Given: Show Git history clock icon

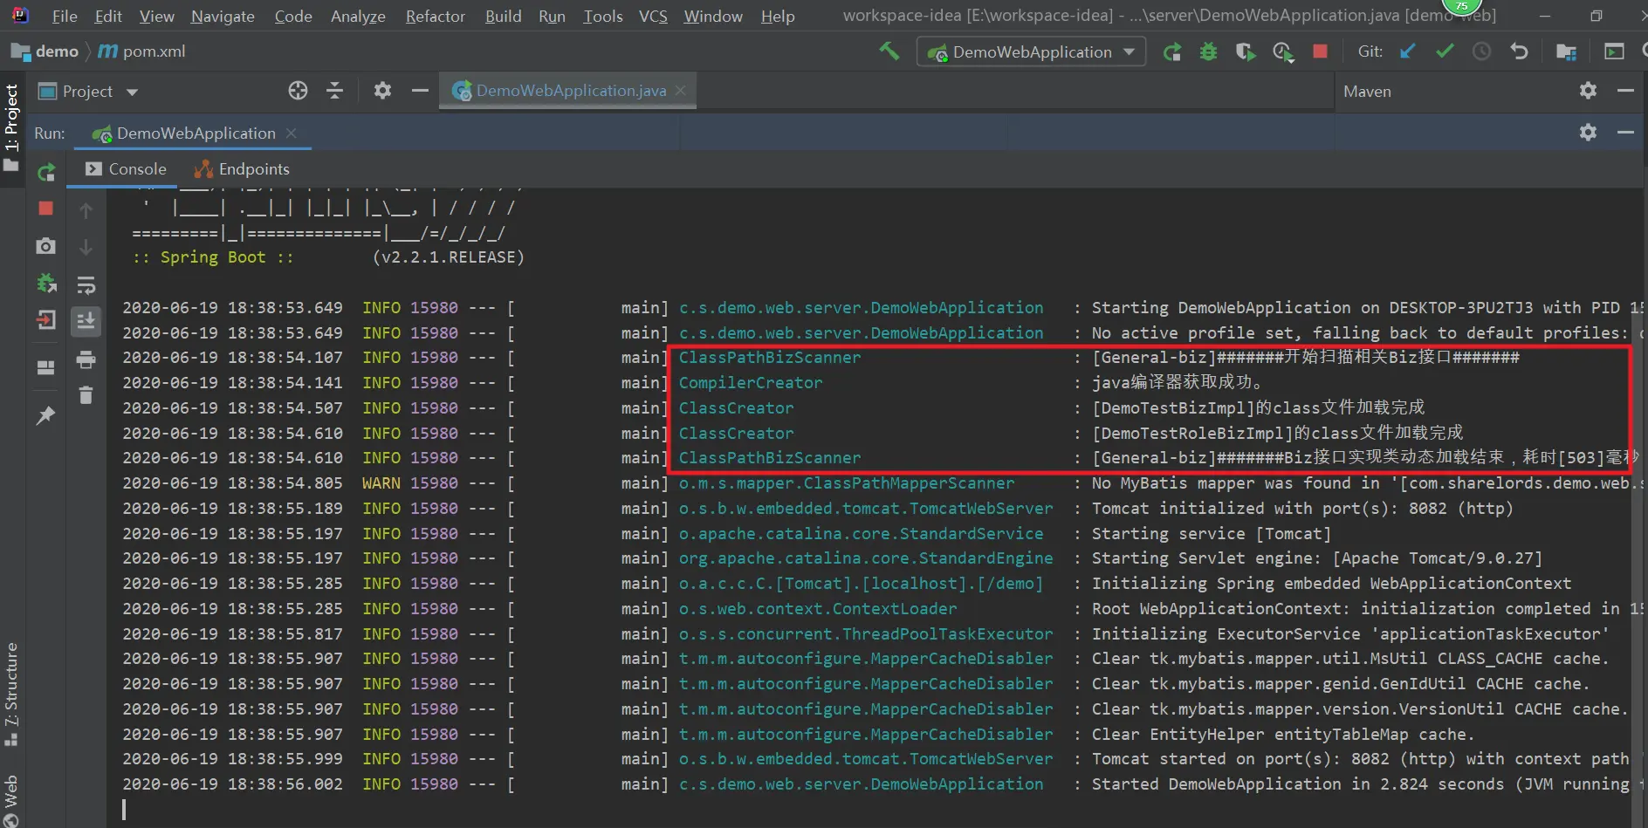Looking at the screenshot, I should 1481,51.
